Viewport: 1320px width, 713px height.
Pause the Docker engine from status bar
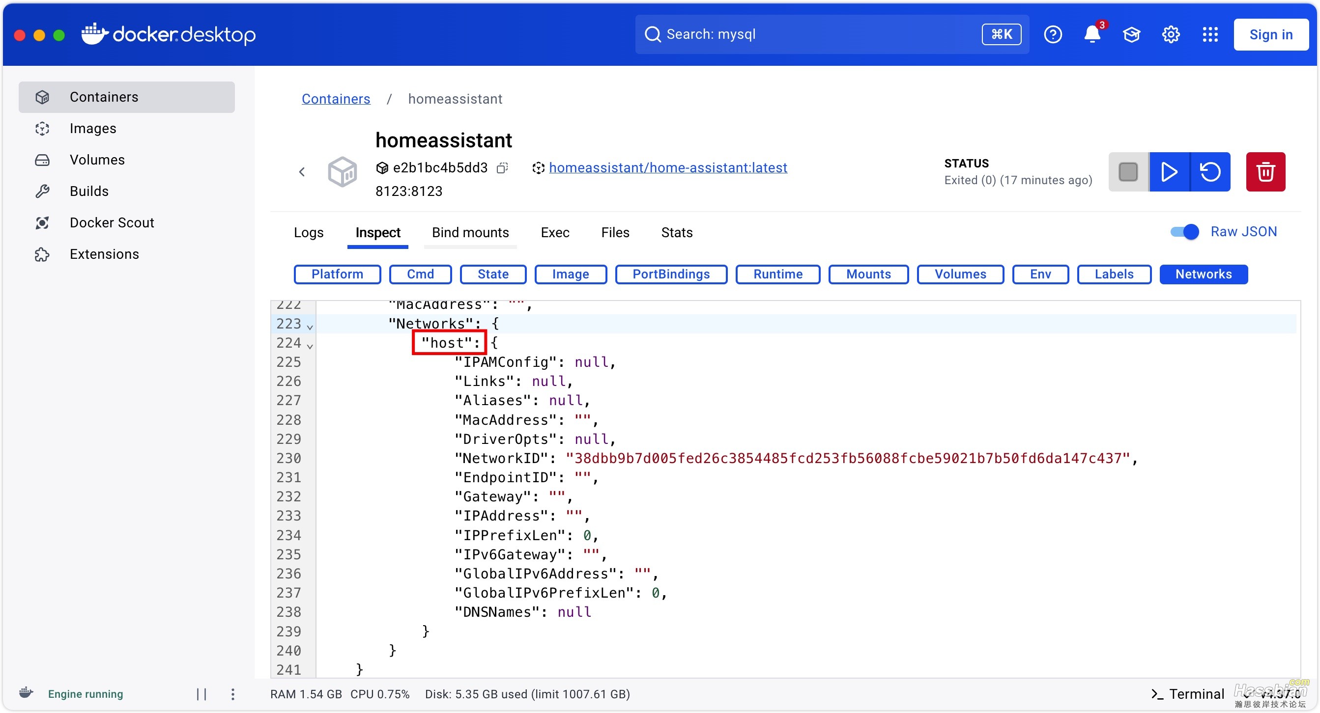click(x=201, y=694)
